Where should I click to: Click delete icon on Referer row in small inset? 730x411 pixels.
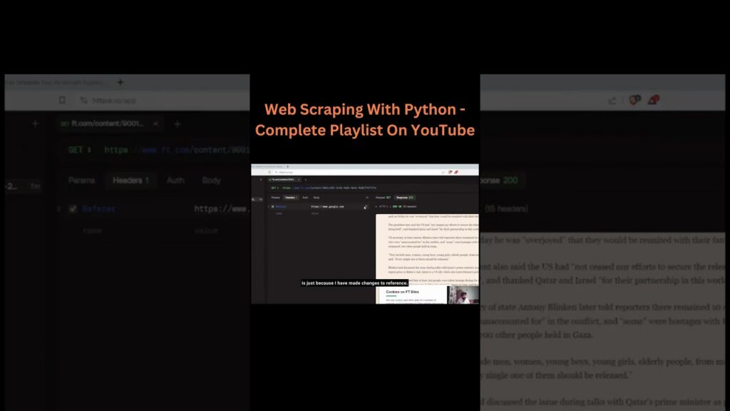point(365,207)
